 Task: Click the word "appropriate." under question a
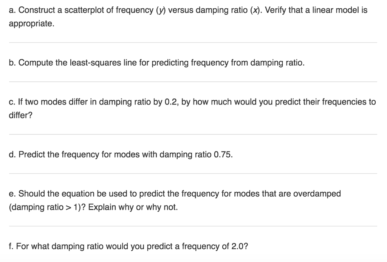[31, 24]
